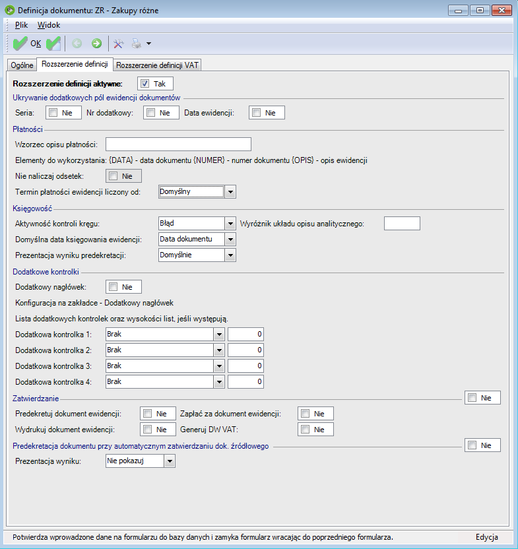Click the application icon in the title bar

pos(9,10)
